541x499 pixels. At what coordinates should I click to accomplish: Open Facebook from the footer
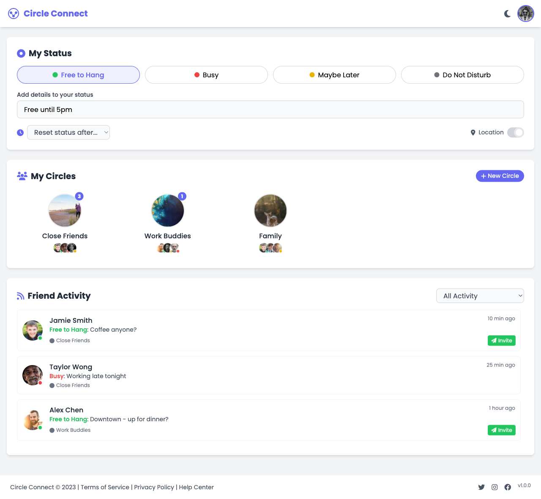[508, 487]
